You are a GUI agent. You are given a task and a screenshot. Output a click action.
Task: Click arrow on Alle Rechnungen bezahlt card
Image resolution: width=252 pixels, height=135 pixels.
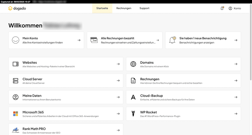pos(158,40)
